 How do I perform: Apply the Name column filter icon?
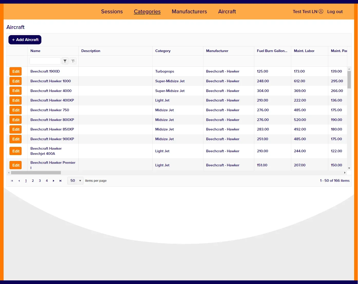click(x=65, y=61)
